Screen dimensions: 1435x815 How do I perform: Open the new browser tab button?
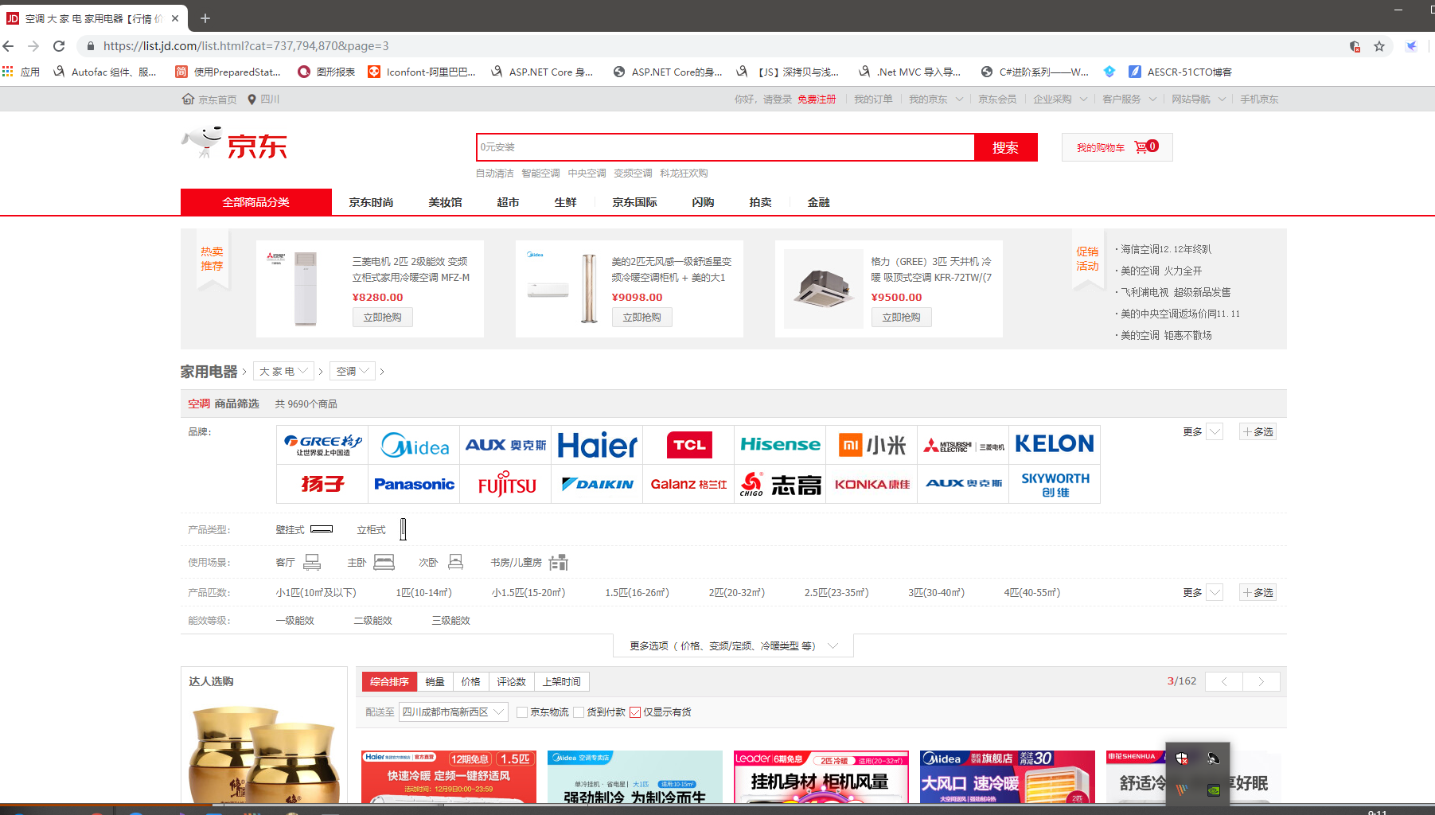click(205, 18)
